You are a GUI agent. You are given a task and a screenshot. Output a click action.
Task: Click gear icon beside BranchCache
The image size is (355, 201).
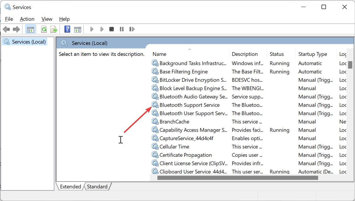(155, 121)
